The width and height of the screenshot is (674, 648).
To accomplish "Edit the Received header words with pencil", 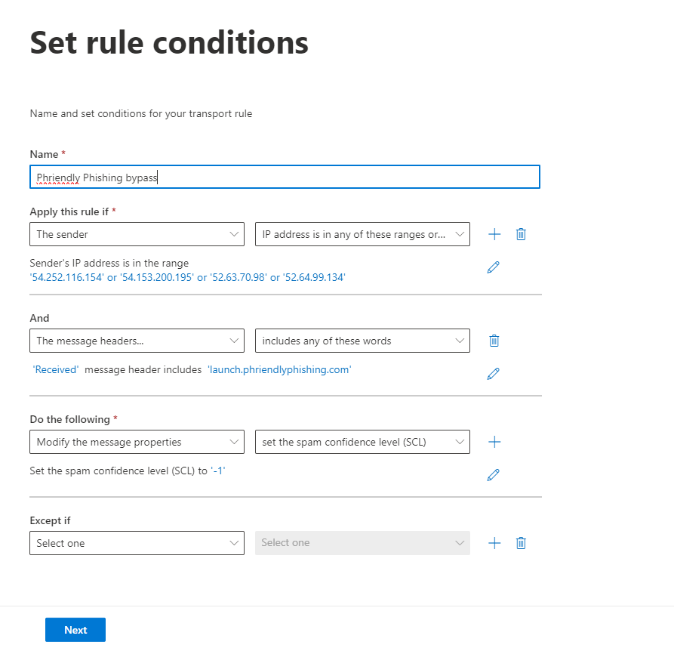I will click(x=493, y=374).
